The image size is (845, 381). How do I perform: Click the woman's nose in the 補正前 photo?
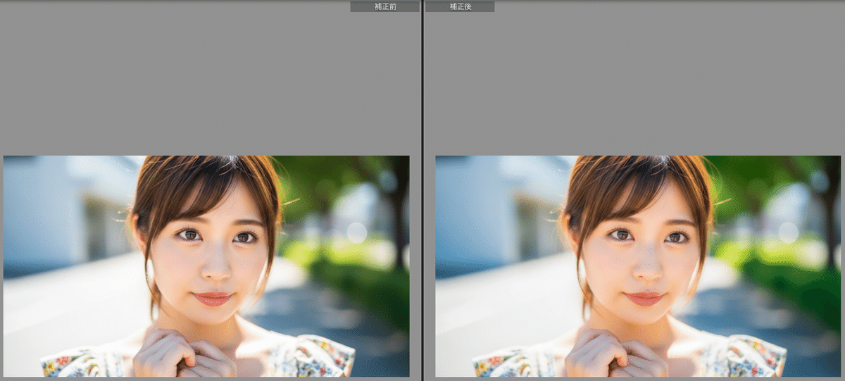(x=215, y=265)
